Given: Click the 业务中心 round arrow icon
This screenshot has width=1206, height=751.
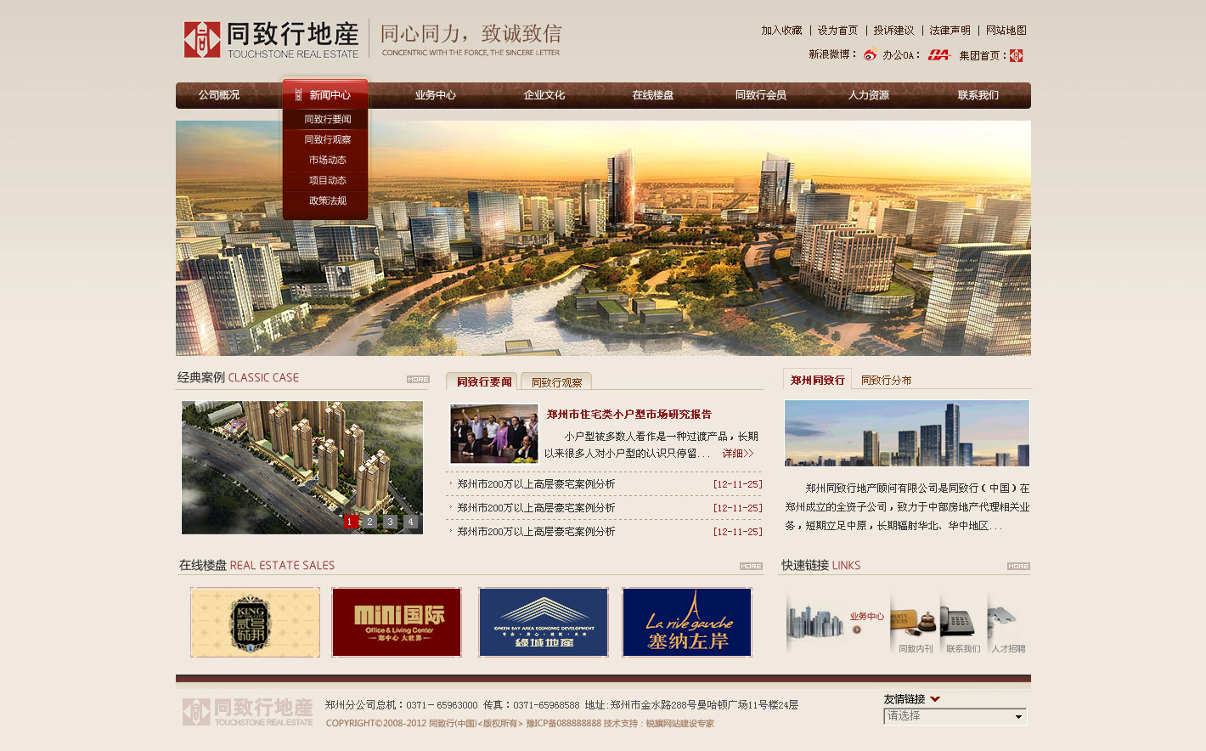Looking at the screenshot, I should 857,630.
